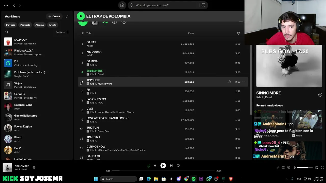Open the Recents sort menu
Image resolution: width=326 pixels, height=183 pixels.
coord(62,32)
